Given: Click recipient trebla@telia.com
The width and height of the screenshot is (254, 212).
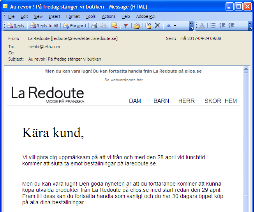Looking at the screenshot, I should 44,47.
